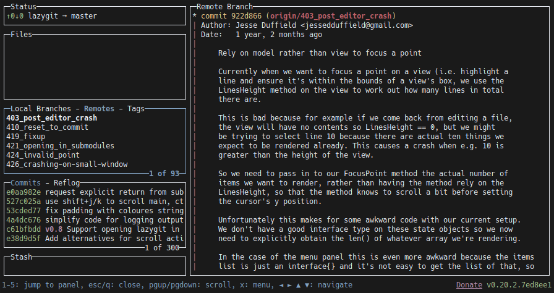Image resolution: width=554 pixels, height=293 pixels.
Task: Focus the Status panel showing master
Action: click(95, 16)
